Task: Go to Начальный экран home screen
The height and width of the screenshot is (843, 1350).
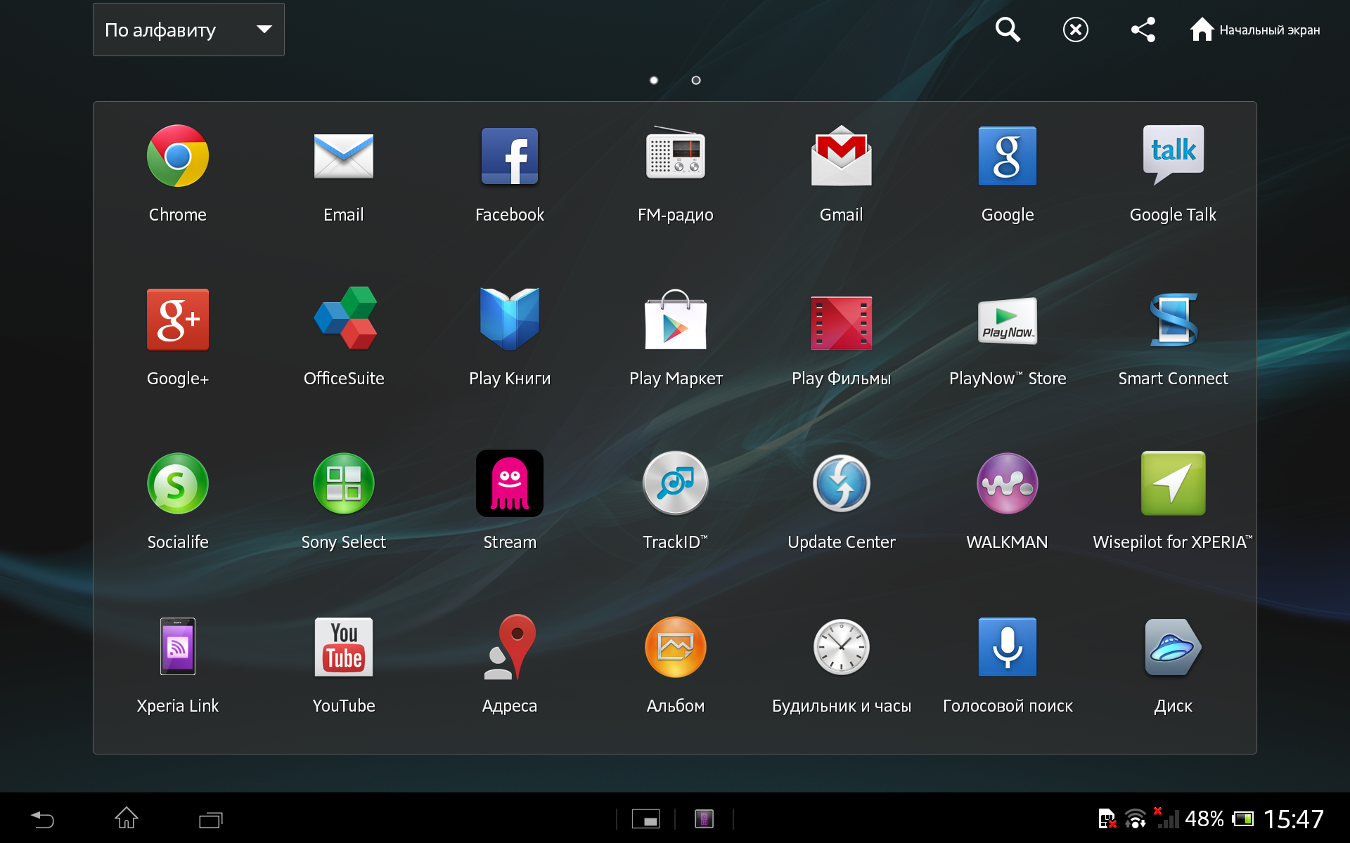Action: 1255,30
